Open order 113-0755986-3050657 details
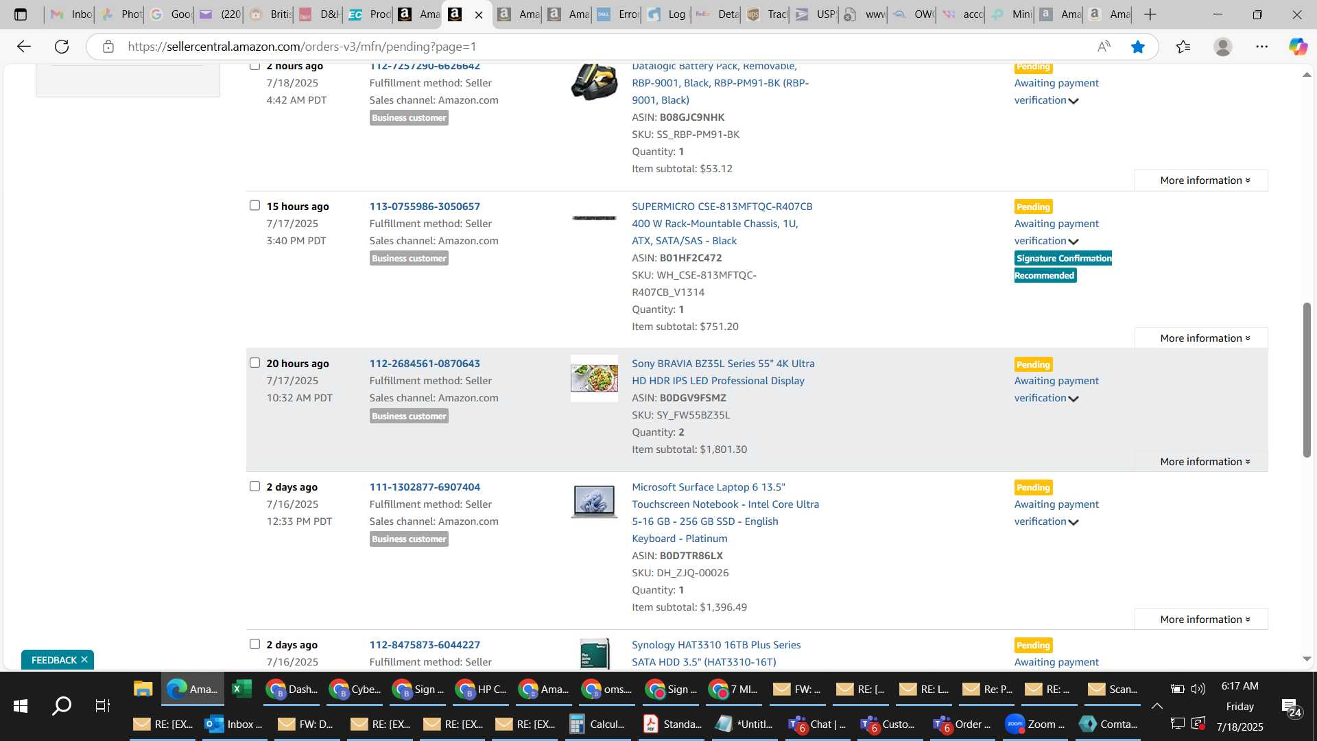This screenshot has height=741, width=1317. pos(425,206)
